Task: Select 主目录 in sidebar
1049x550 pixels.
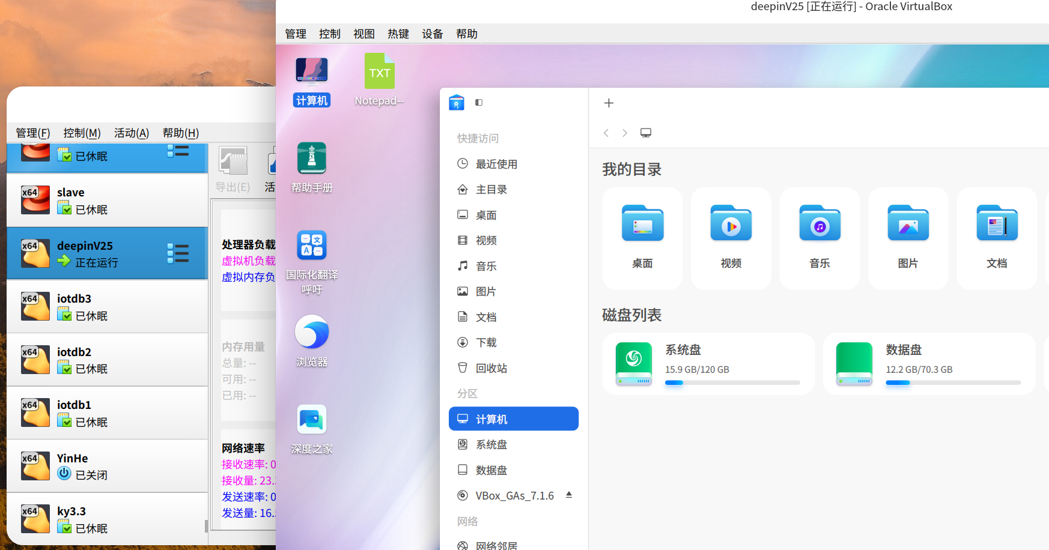Action: 514,189
